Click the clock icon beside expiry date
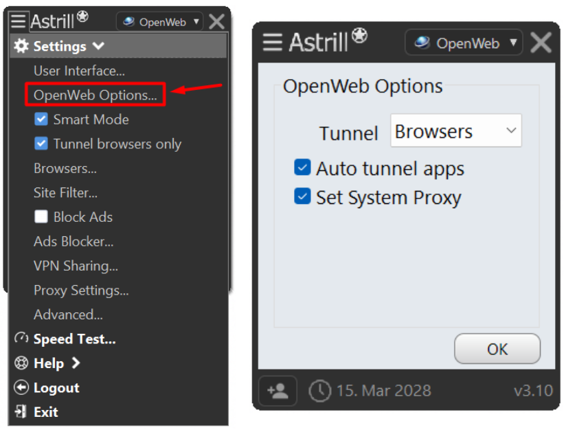Screen dimensions: 566x432 tap(320, 391)
